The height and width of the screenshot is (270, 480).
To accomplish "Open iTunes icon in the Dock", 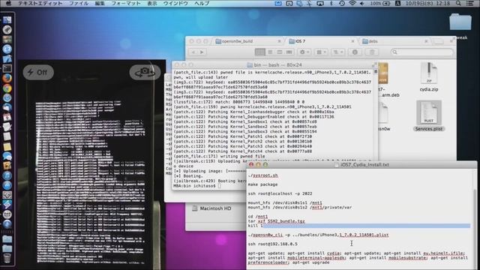I will point(7,175).
